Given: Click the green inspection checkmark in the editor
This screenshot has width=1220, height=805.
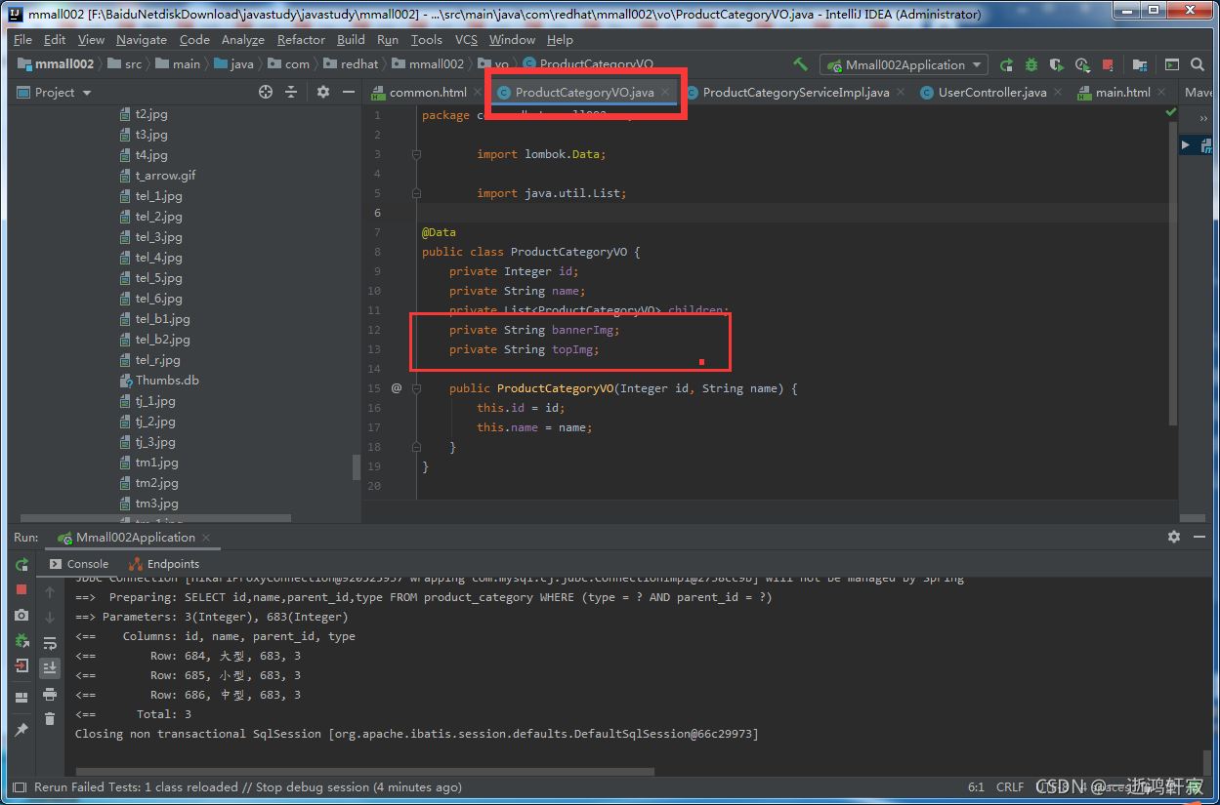Looking at the screenshot, I should point(1170,113).
